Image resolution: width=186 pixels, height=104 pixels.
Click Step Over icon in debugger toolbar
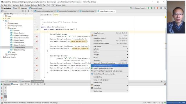(26, 84)
